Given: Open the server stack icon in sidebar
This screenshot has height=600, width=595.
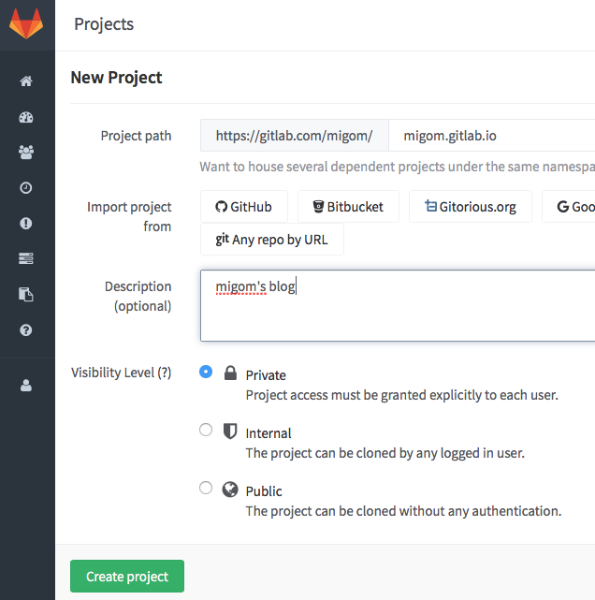Looking at the screenshot, I should click(x=26, y=259).
